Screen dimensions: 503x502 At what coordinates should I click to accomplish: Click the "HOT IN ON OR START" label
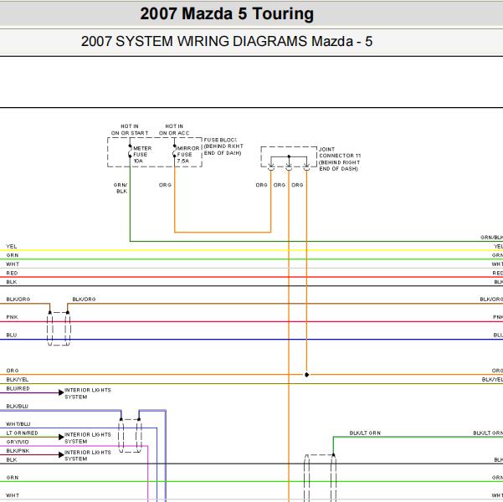[130, 130]
